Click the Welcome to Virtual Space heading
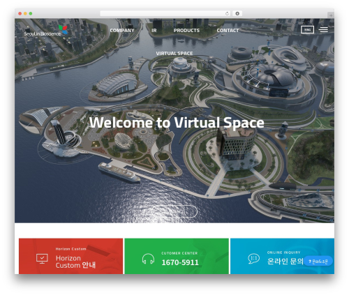The height and width of the screenshot is (295, 349). [177, 123]
